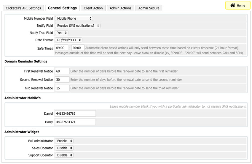Edit Harry's mobile number field
The image size is (252, 164).
coord(75,122)
